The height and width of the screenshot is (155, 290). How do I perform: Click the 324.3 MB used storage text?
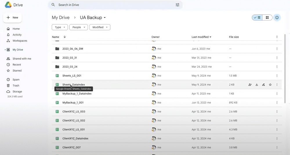15,96
